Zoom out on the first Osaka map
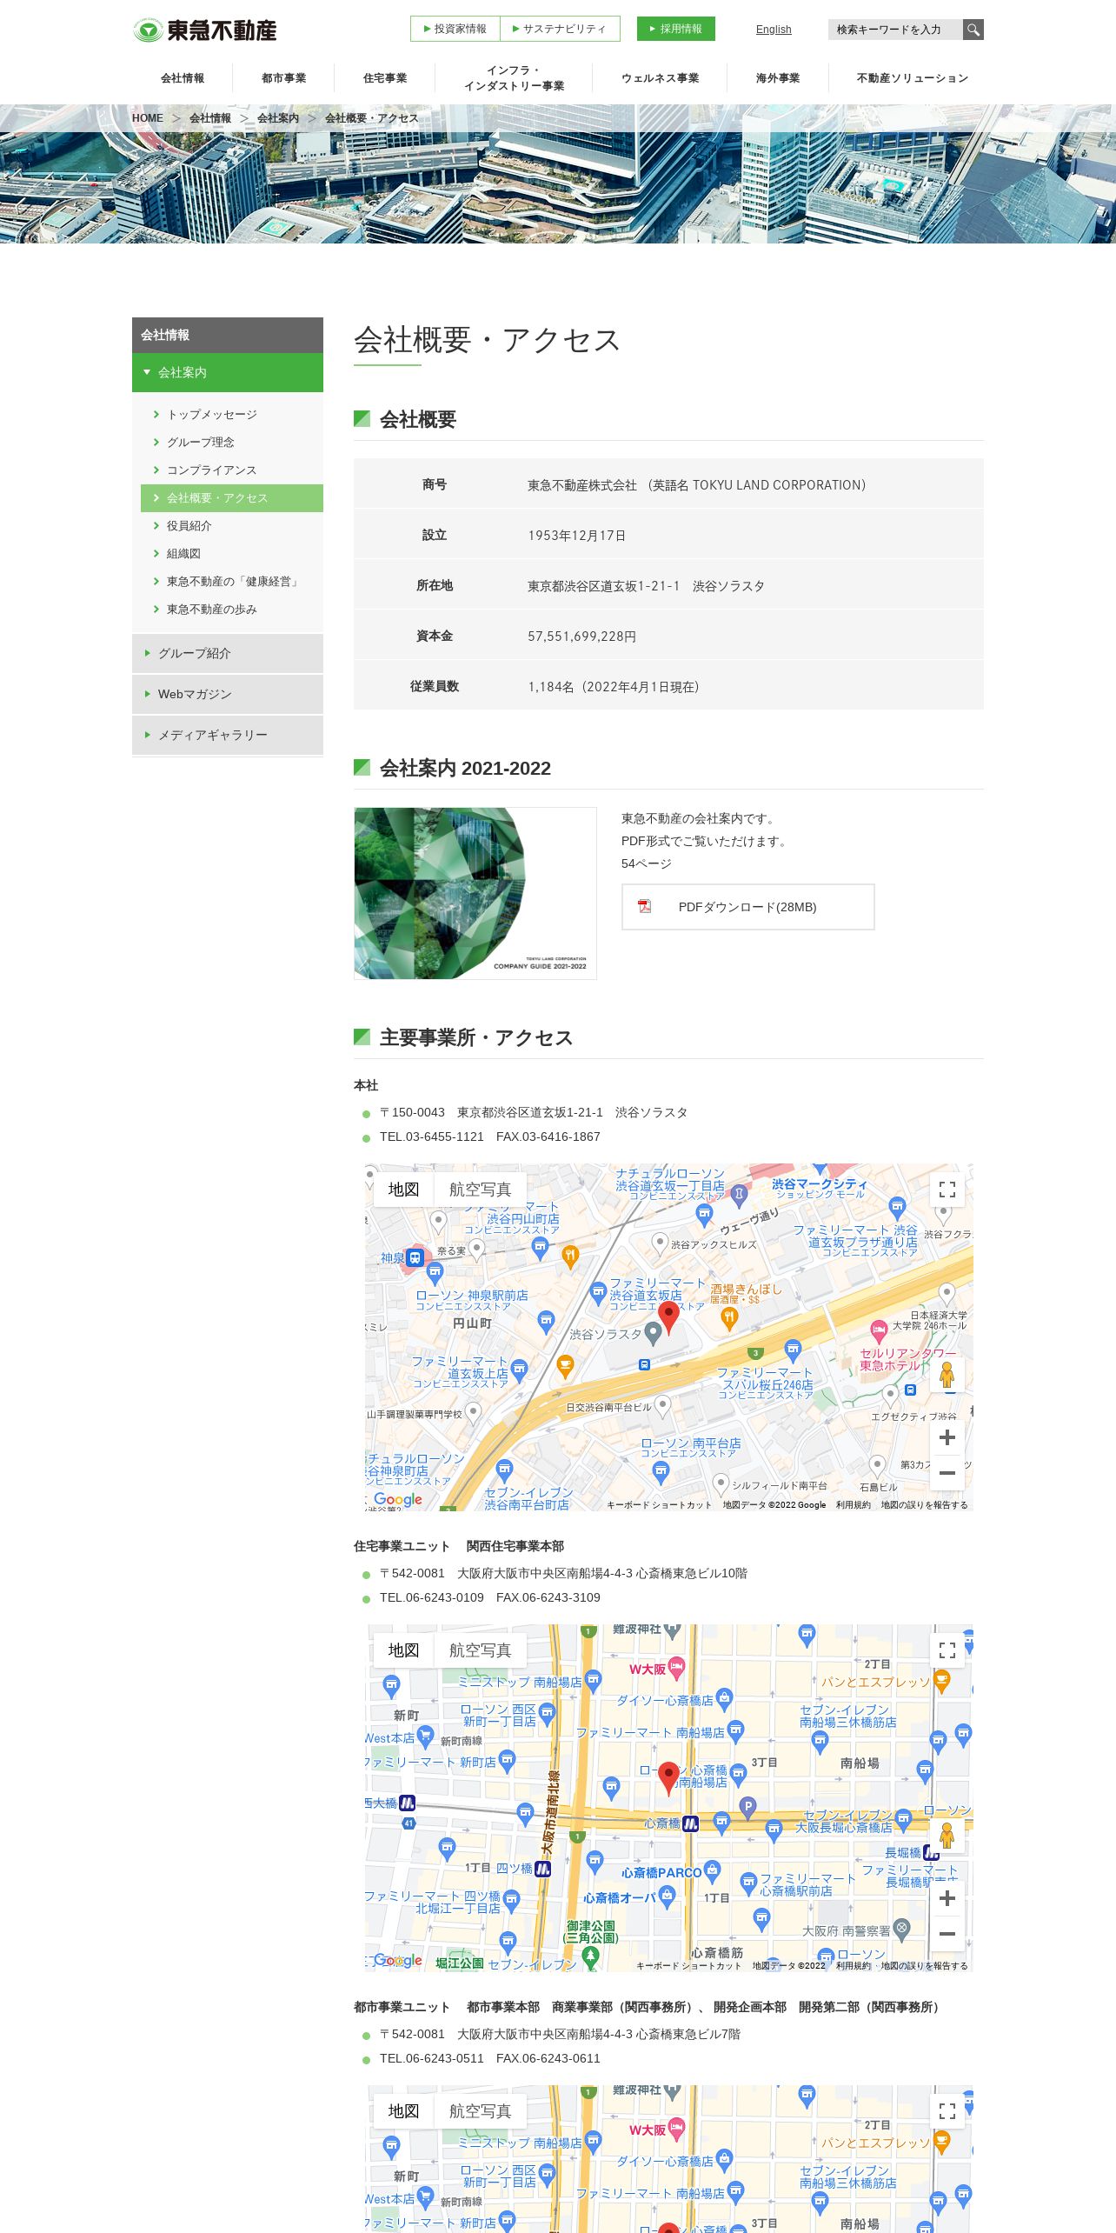1116x2233 pixels. (x=947, y=1934)
